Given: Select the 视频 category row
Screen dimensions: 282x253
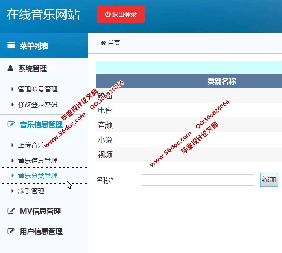Looking at the screenshot, I should click(189, 155).
